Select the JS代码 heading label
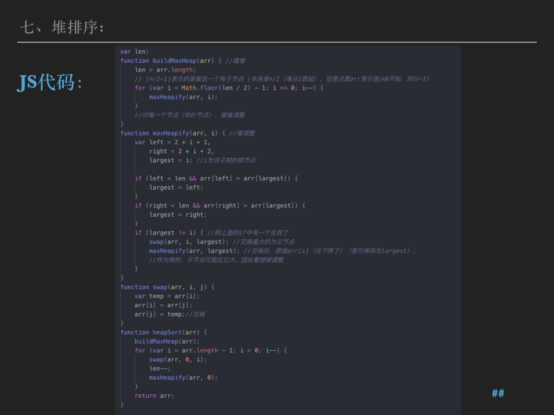Viewport: 554px width, 415px height. [x=50, y=83]
